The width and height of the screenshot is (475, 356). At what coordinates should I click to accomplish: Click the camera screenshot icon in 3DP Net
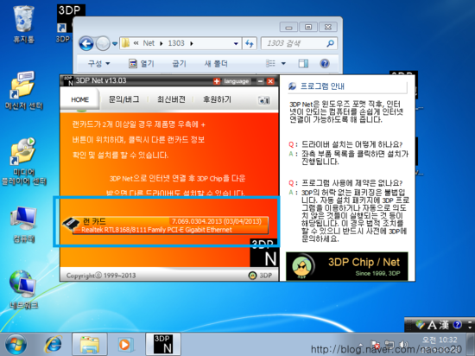[263, 100]
